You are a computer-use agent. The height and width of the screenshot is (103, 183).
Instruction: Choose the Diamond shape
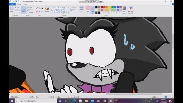[55, 10]
